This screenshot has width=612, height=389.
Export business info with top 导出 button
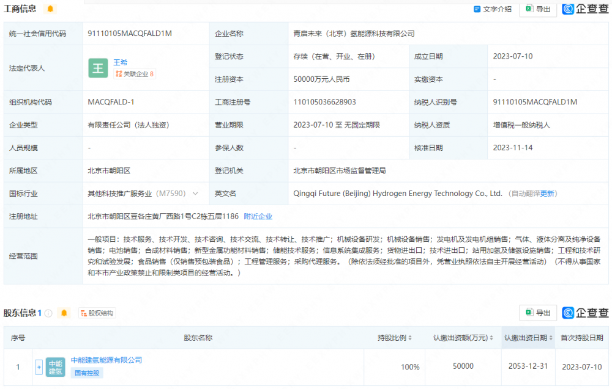(538, 9)
